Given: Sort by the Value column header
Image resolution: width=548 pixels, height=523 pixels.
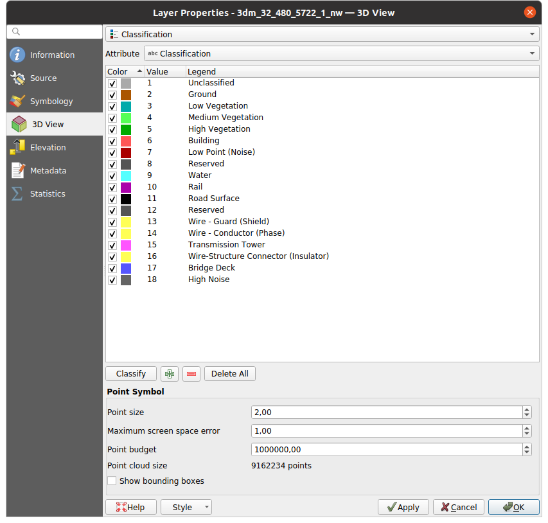Looking at the screenshot, I should tap(165, 72).
